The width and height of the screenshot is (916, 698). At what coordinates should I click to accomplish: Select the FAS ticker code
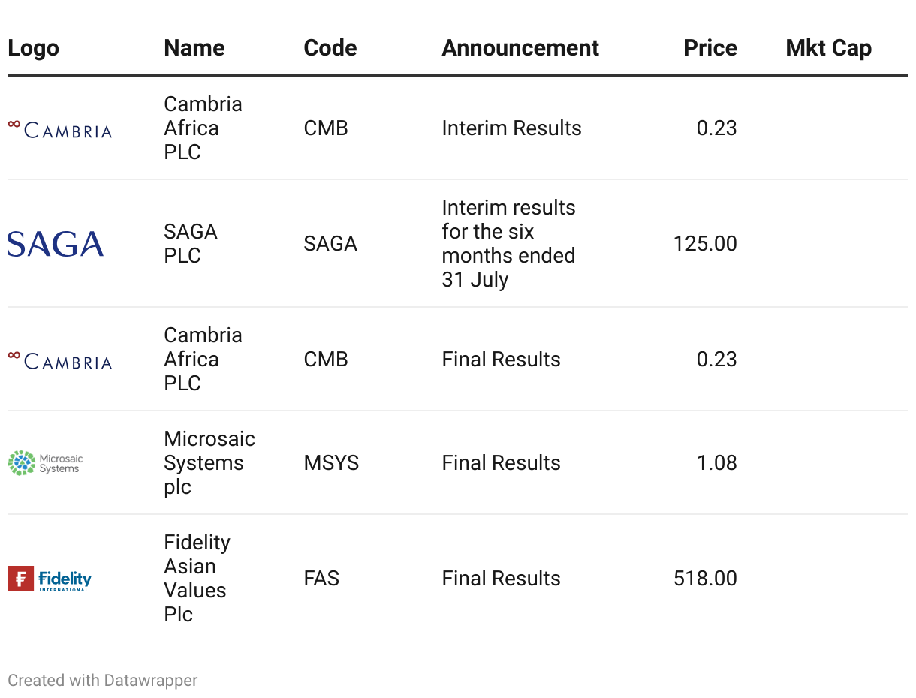(x=321, y=579)
